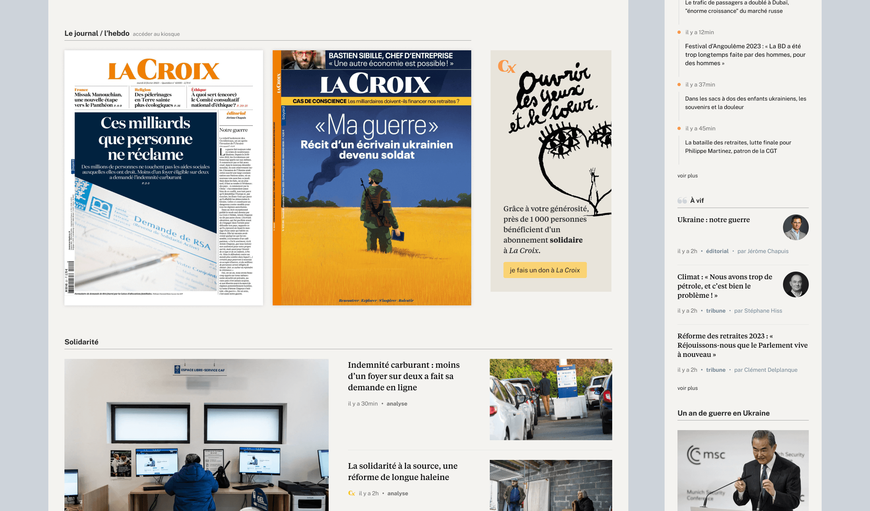Click 'tribune' tag under Réforme des retraites
The width and height of the screenshot is (870, 511).
(x=716, y=370)
